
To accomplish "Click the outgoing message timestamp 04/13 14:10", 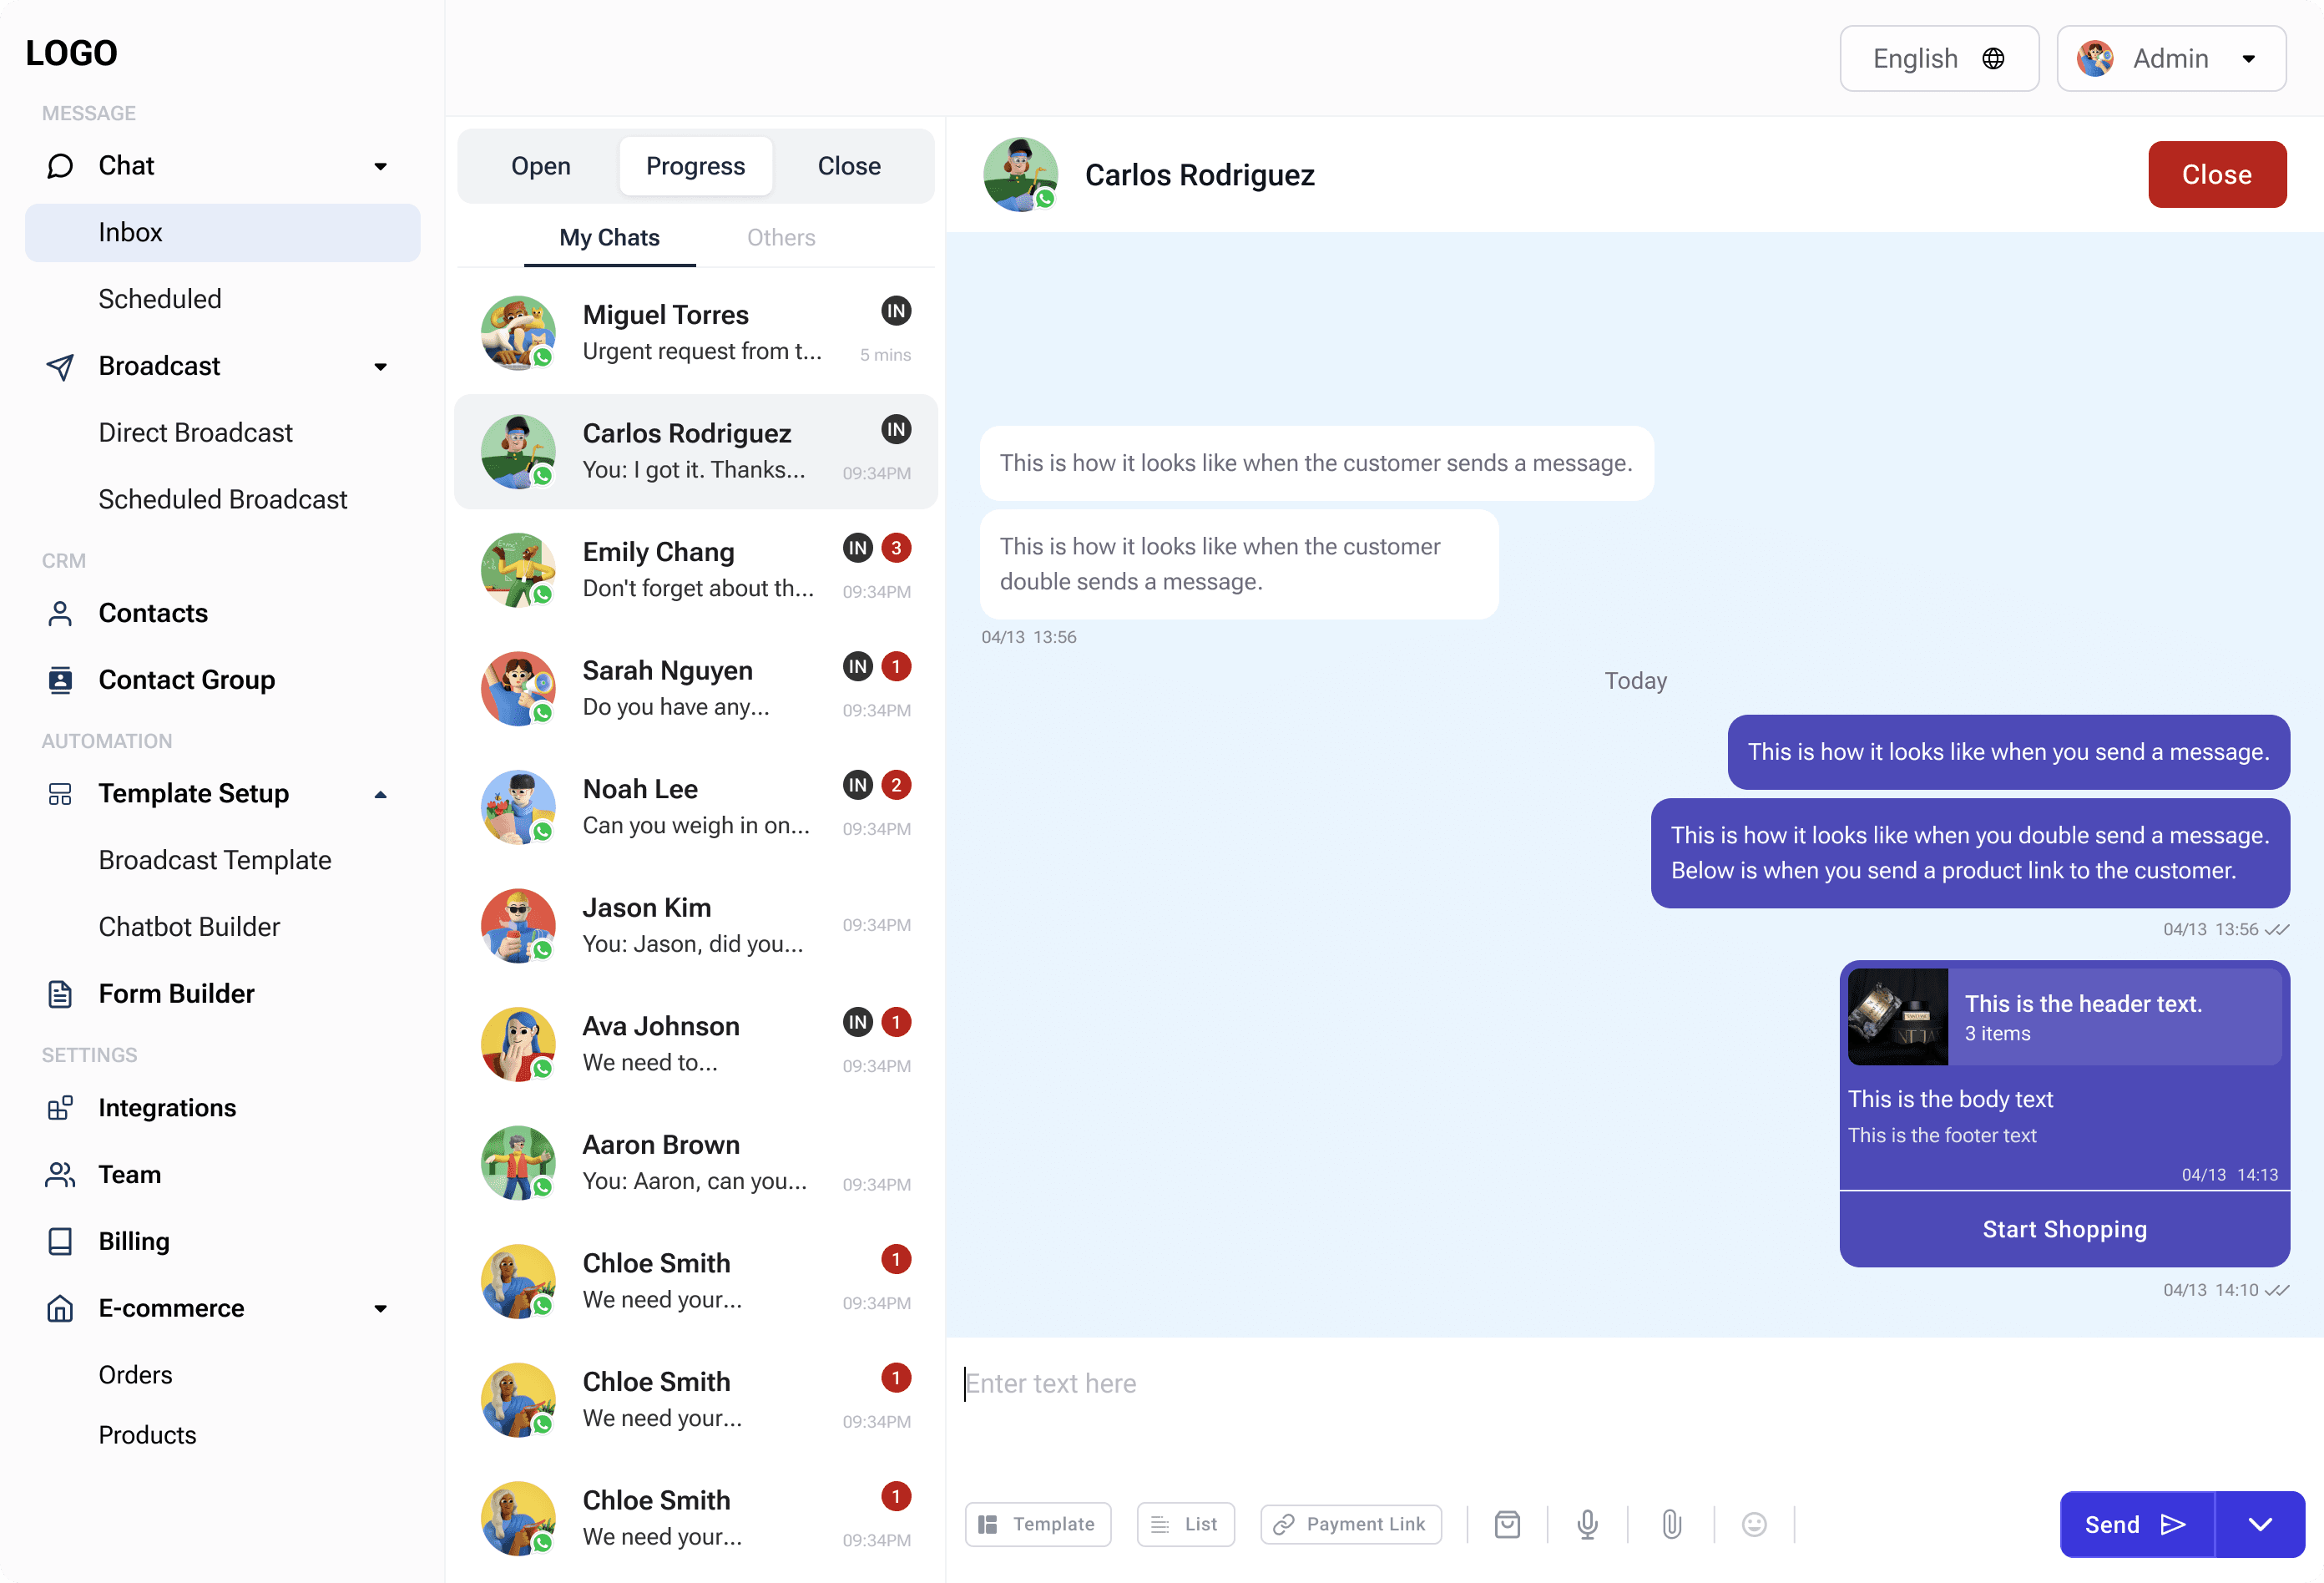I will pos(2210,1290).
